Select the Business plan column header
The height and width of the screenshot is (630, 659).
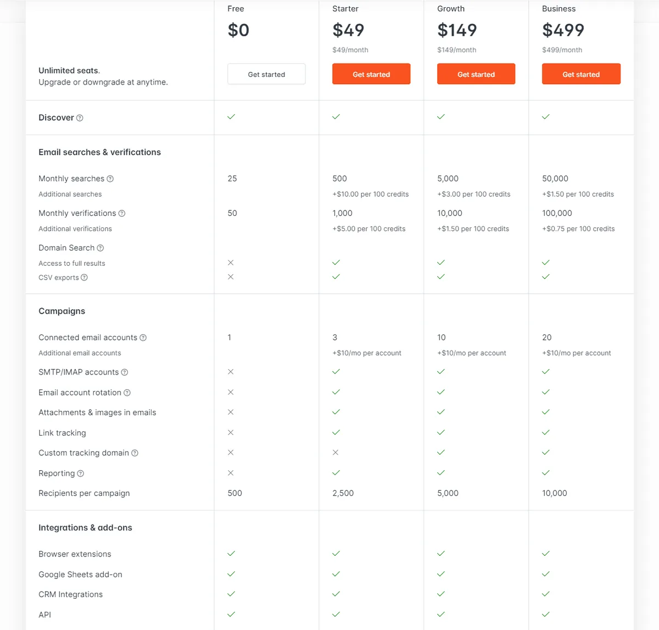click(x=559, y=9)
